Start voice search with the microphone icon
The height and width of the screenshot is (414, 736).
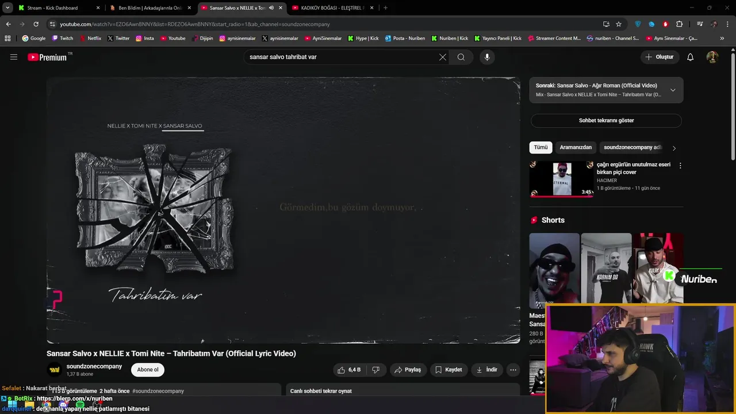click(x=487, y=57)
